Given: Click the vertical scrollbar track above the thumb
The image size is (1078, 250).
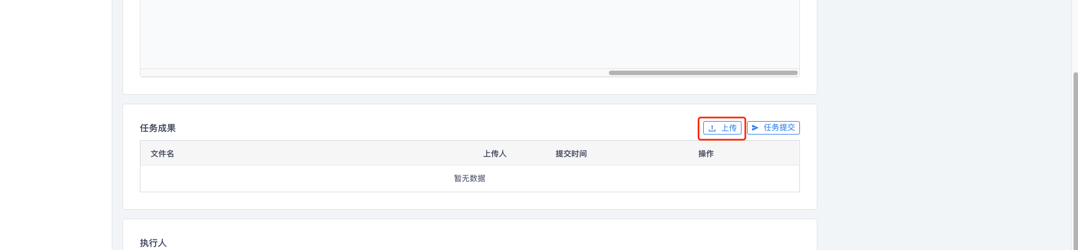Looking at the screenshot, I should tap(1075, 36).
